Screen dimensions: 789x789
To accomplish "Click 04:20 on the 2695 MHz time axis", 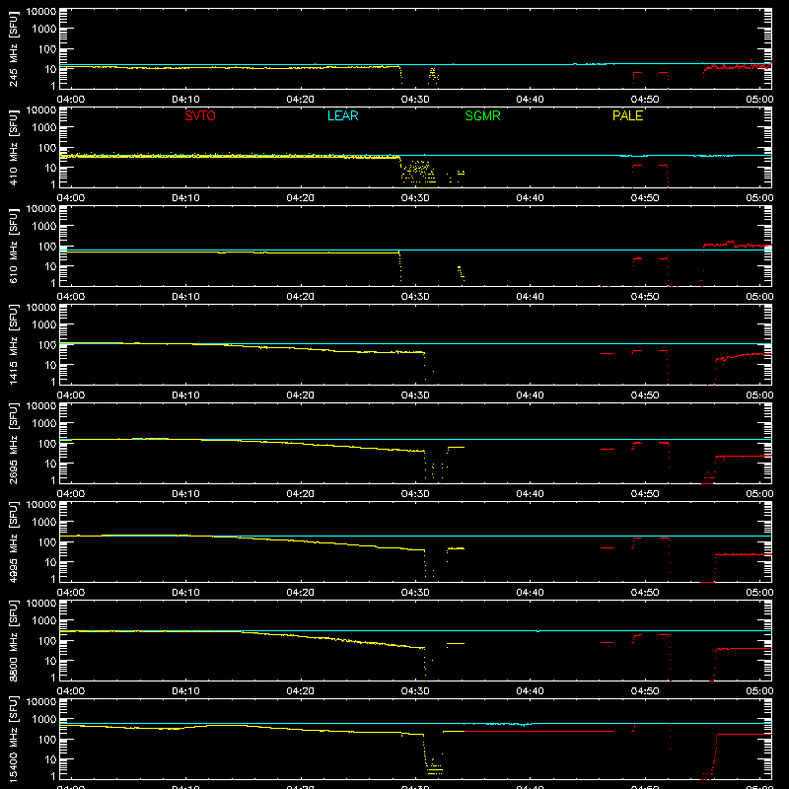I will click(301, 494).
